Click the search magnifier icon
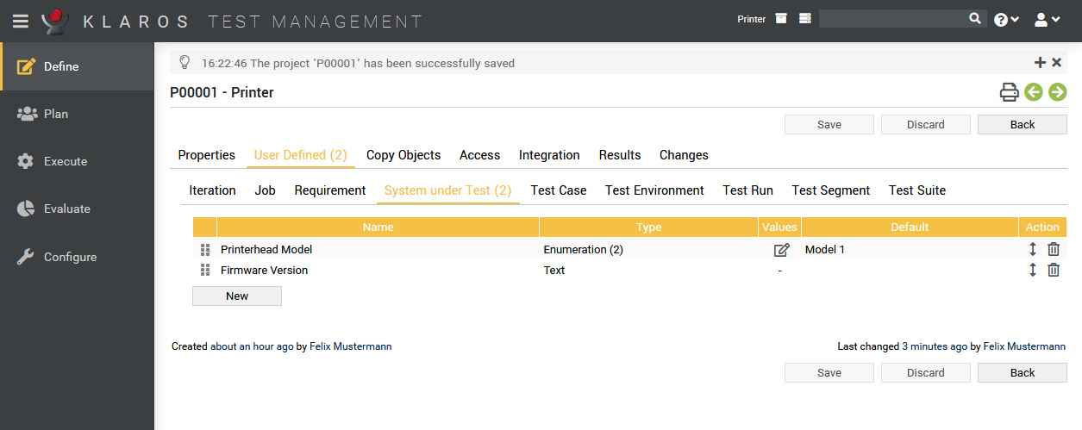 (x=975, y=18)
